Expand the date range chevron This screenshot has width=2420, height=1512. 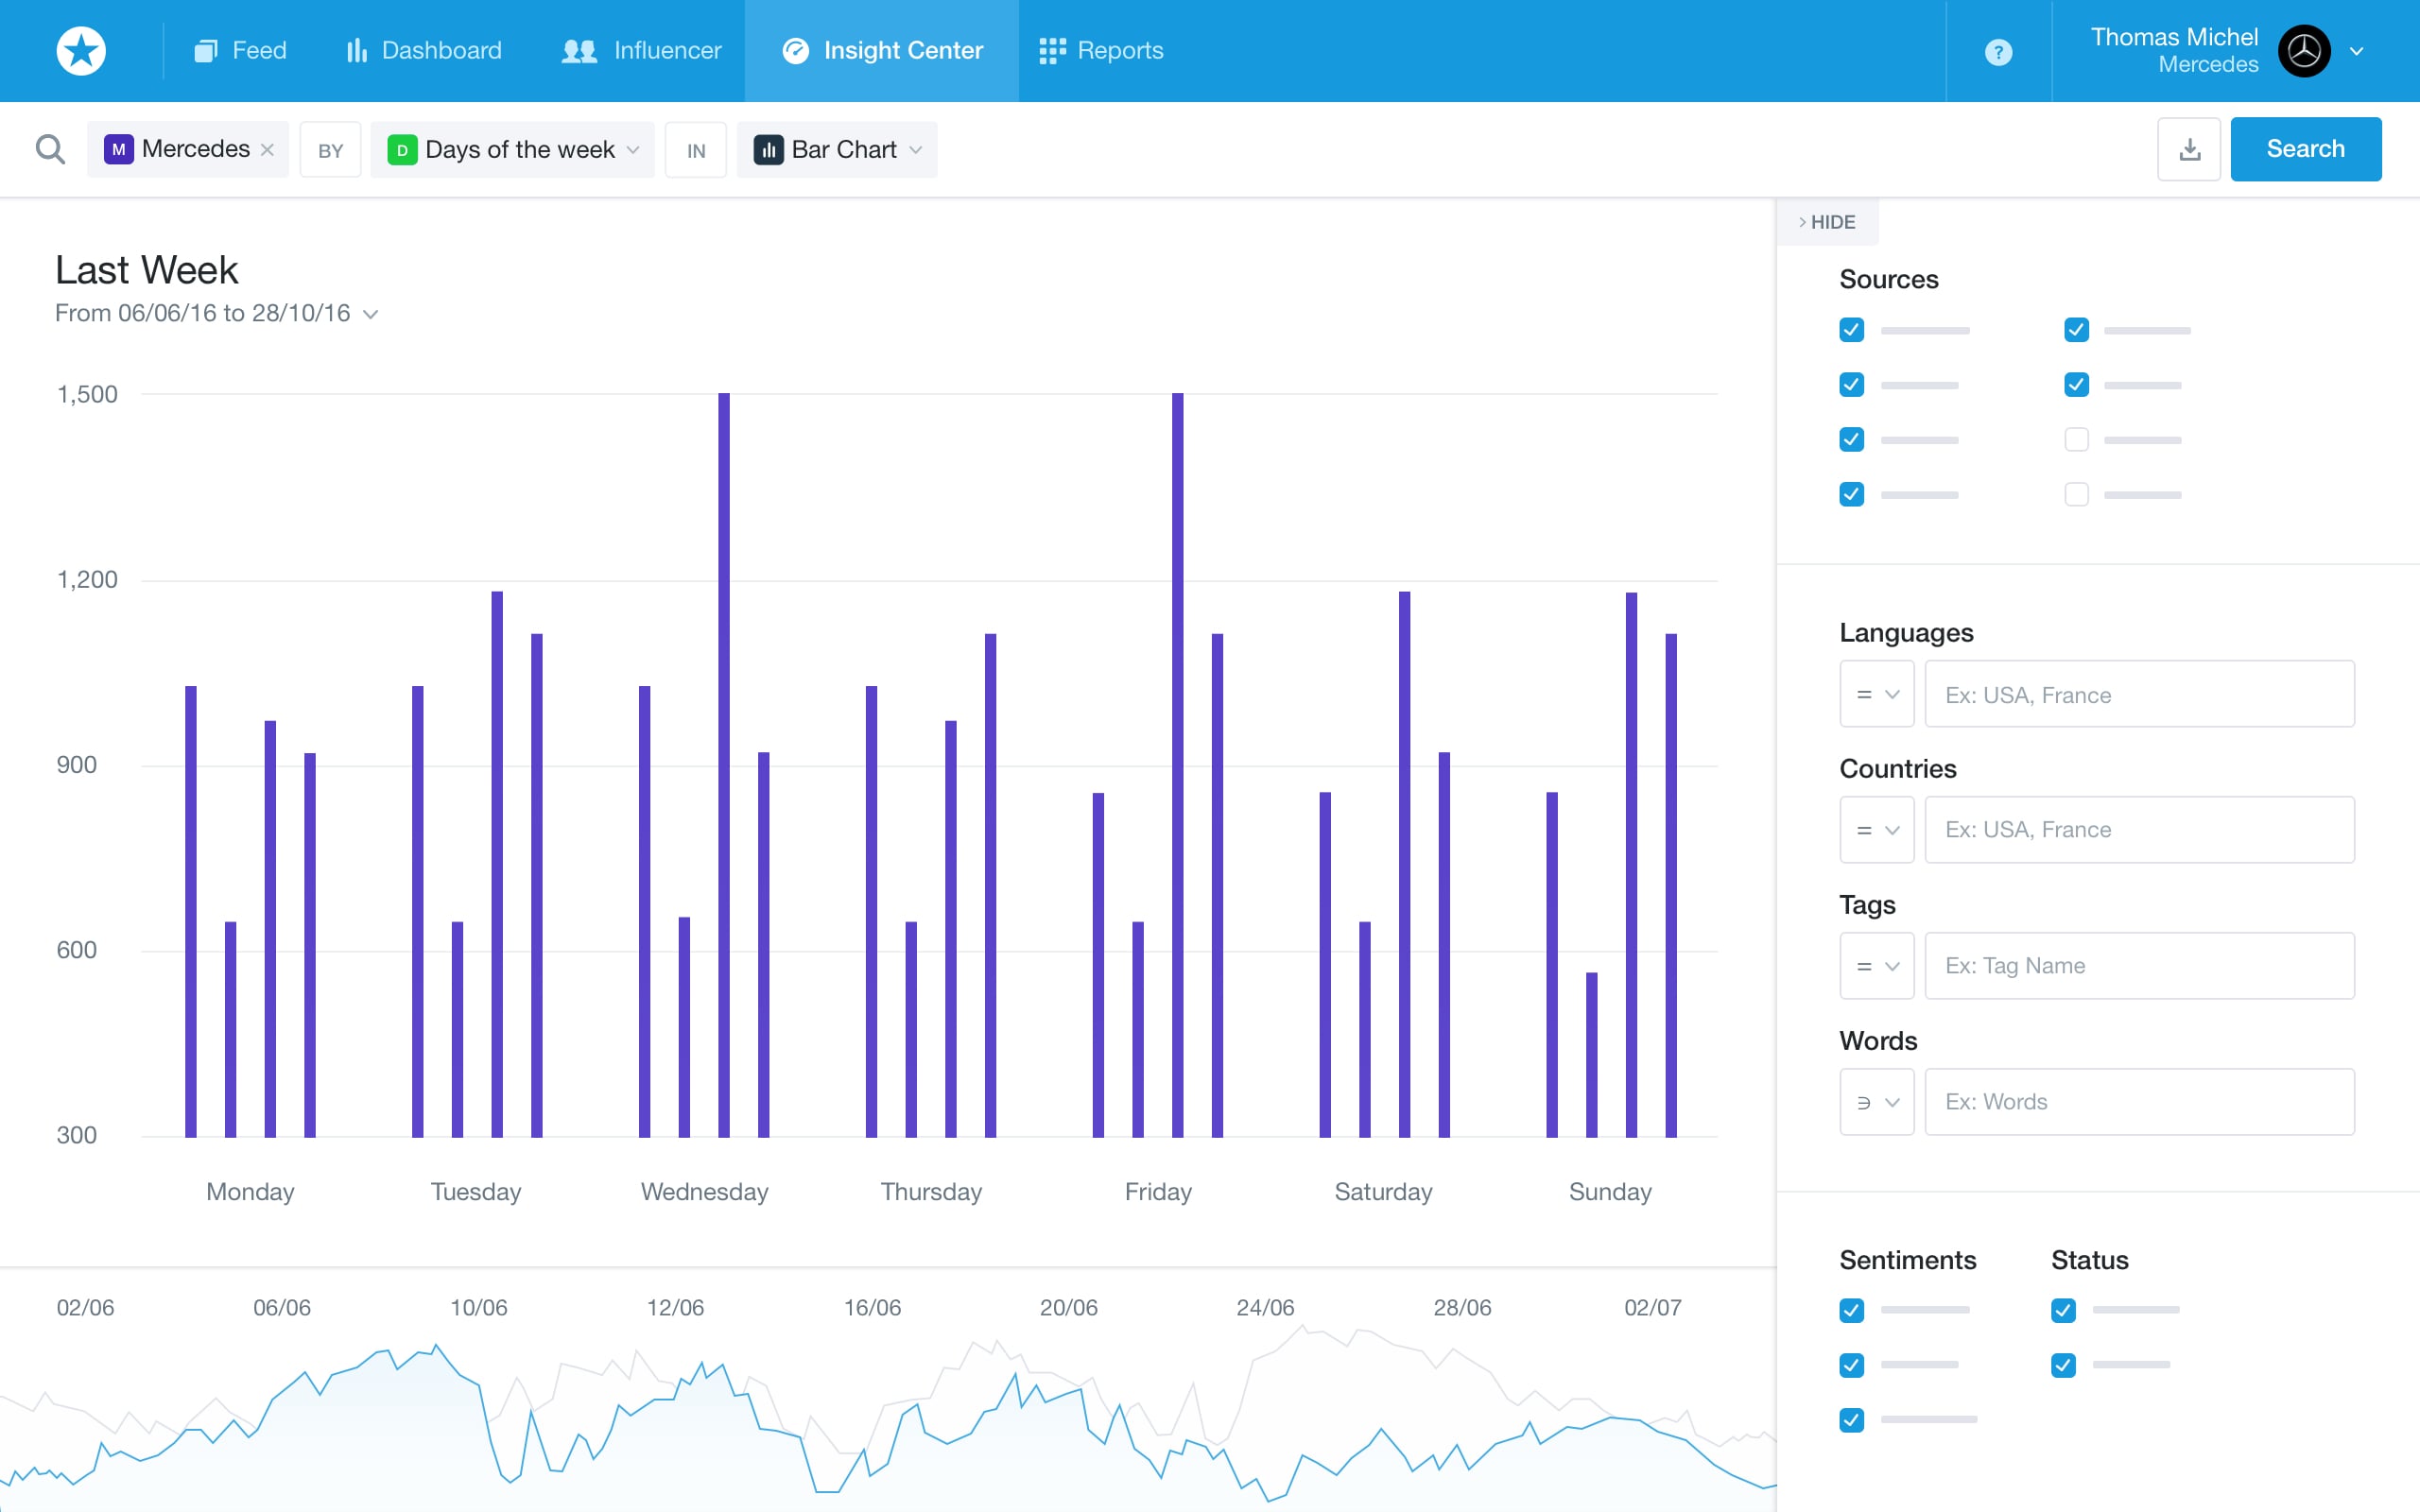tap(371, 314)
